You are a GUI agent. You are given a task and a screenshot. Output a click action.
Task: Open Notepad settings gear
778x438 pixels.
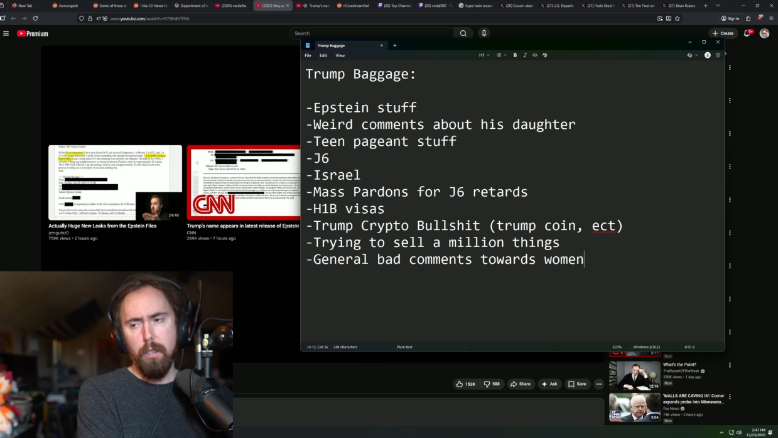point(718,55)
